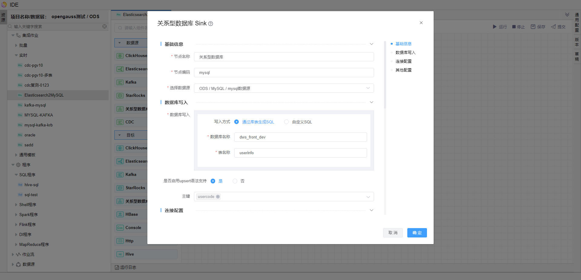This screenshot has height=280, width=581.
Task: Select generate SQL from table option
Action: tap(237, 122)
